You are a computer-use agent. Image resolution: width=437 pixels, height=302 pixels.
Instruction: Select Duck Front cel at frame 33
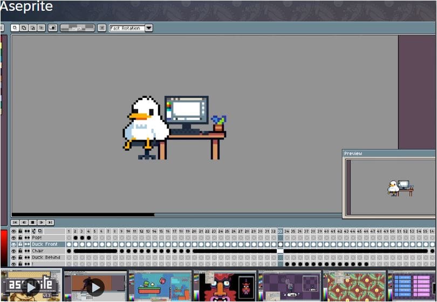pyautogui.click(x=280, y=244)
